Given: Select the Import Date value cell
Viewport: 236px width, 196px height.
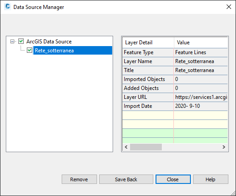Looking at the screenshot, I should click(x=201, y=106).
